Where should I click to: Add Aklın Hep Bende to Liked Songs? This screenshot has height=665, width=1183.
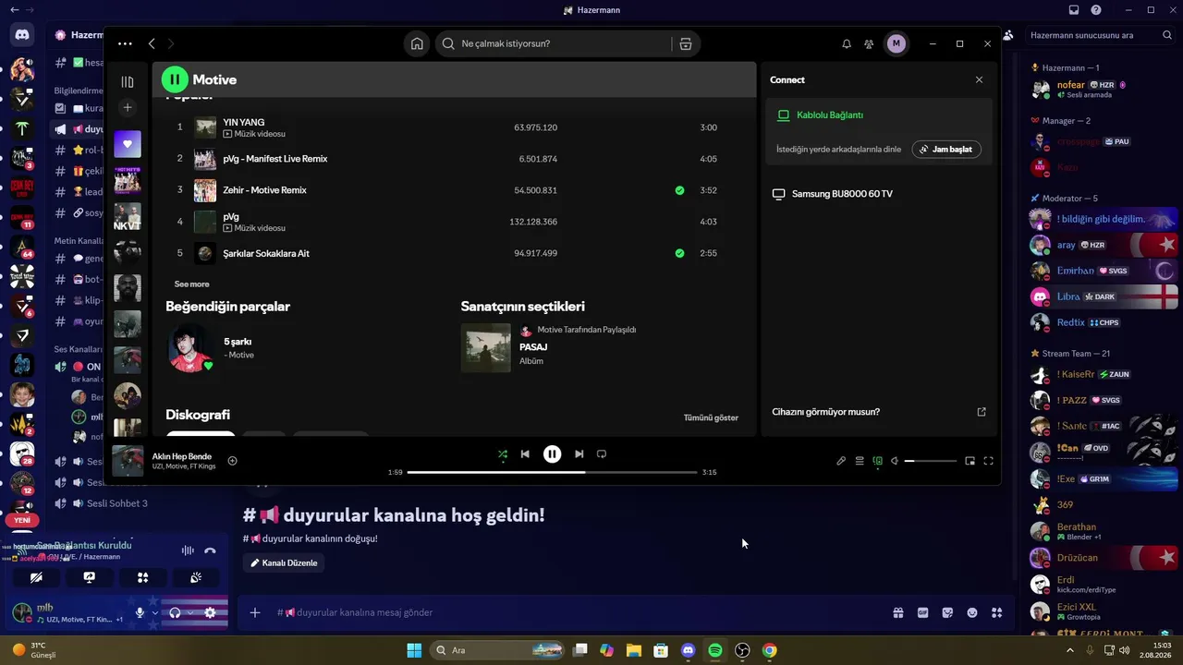(233, 461)
